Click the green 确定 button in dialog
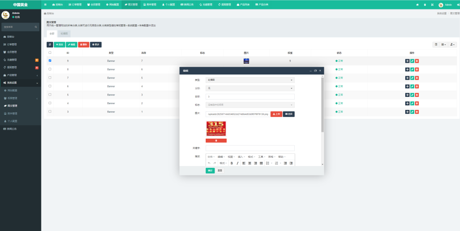Image resolution: width=460 pixels, height=231 pixels. click(x=210, y=170)
